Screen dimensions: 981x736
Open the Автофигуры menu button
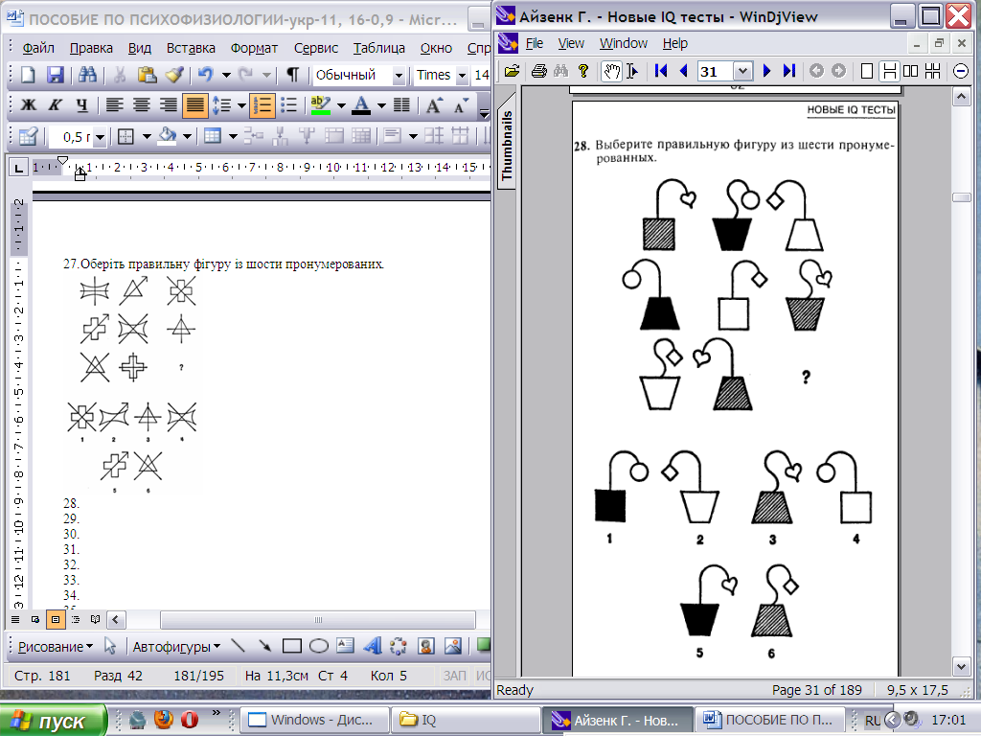[x=176, y=647]
